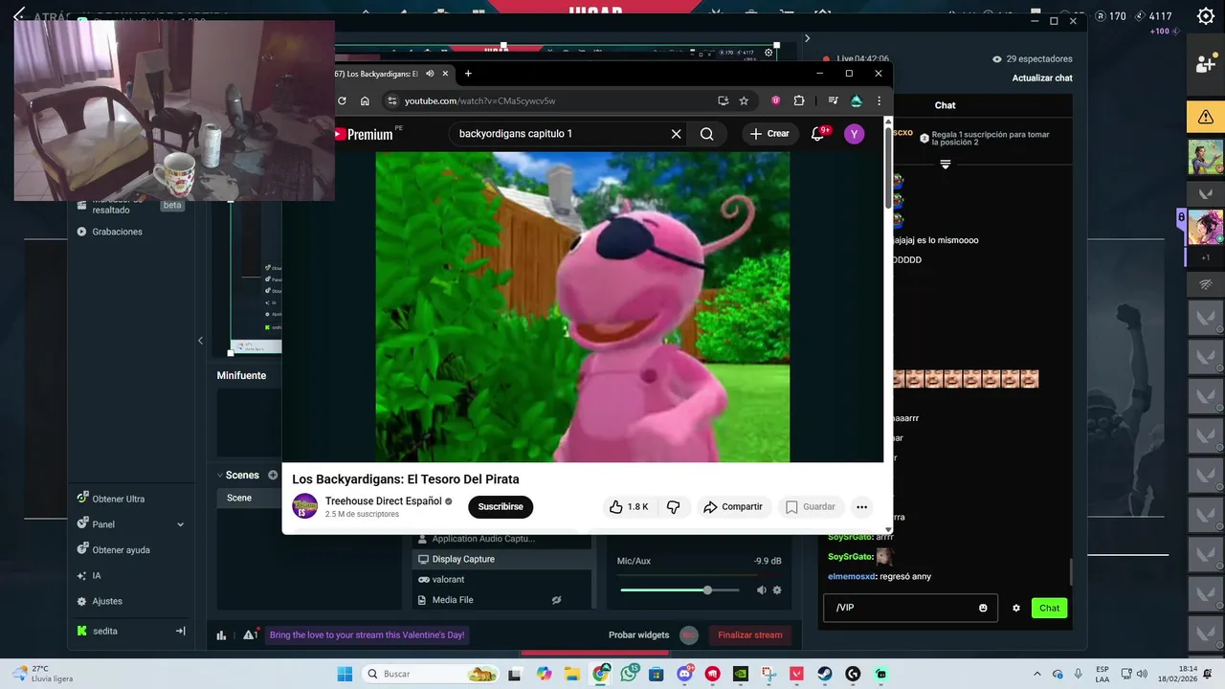Open IA item in sidebar
This screenshot has width=1225, height=689.
(96, 576)
